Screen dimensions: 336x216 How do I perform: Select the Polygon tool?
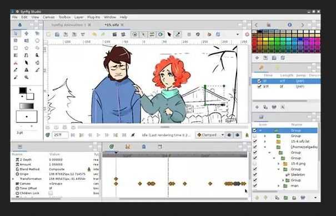37,48
